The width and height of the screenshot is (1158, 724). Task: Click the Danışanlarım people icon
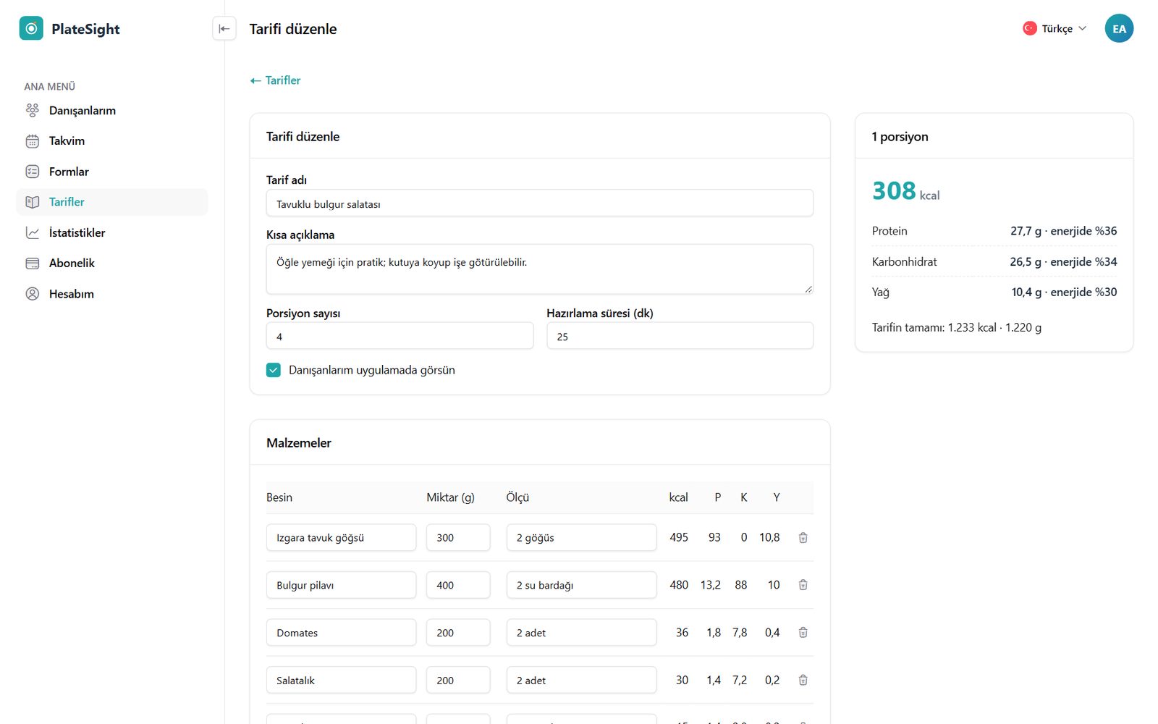(x=33, y=110)
